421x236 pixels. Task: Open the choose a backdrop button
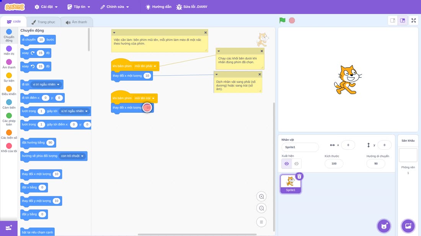pos(408,226)
